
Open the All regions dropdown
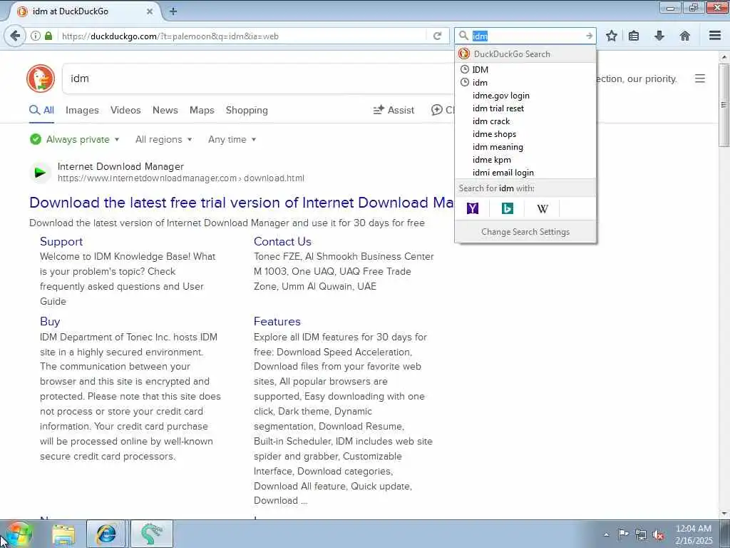point(164,139)
